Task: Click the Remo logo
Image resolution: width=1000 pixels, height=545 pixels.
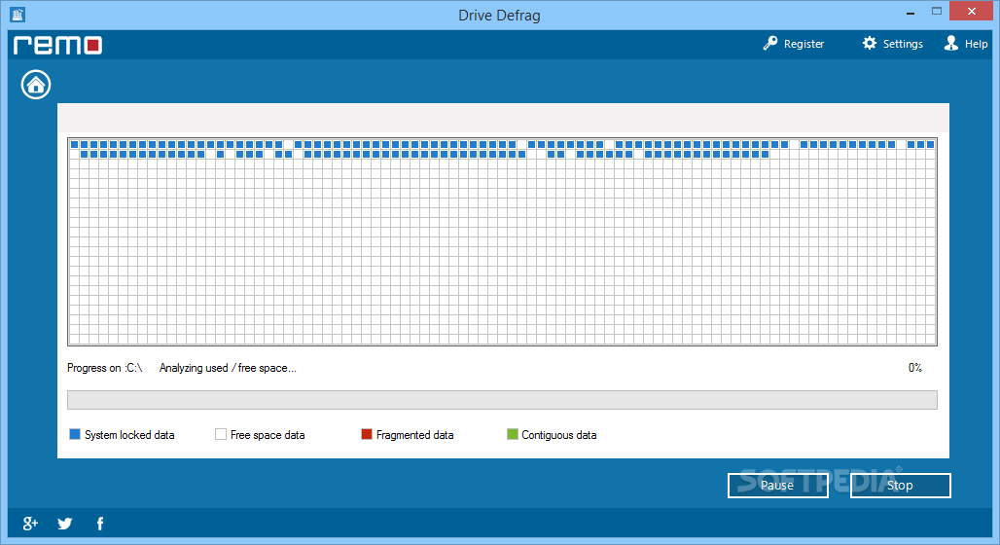Action: pos(58,46)
